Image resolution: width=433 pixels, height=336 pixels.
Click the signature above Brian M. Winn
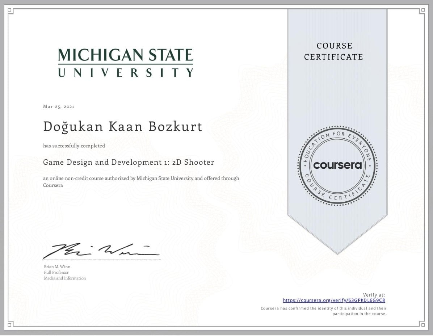click(101, 251)
